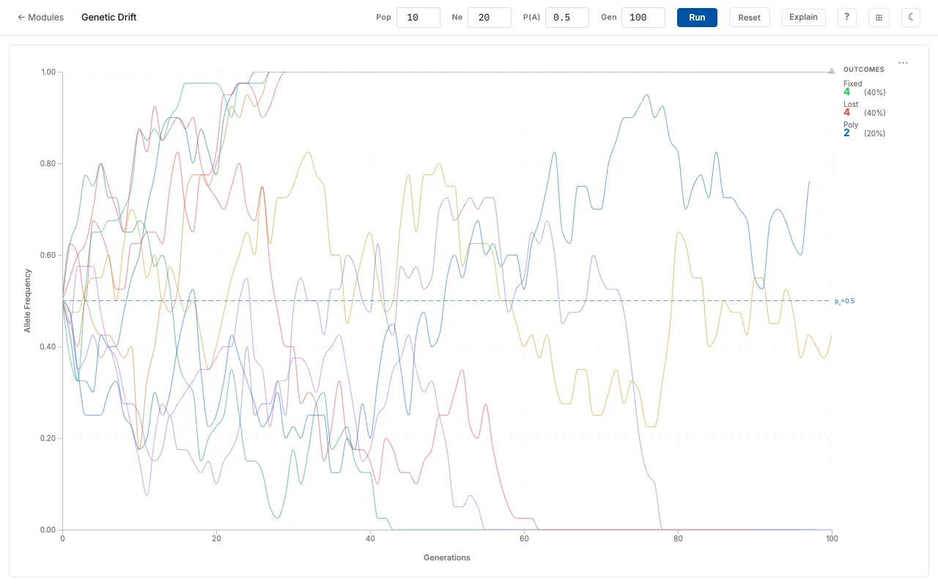
Task: Click the "P(A)" field label
Action: tap(532, 18)
